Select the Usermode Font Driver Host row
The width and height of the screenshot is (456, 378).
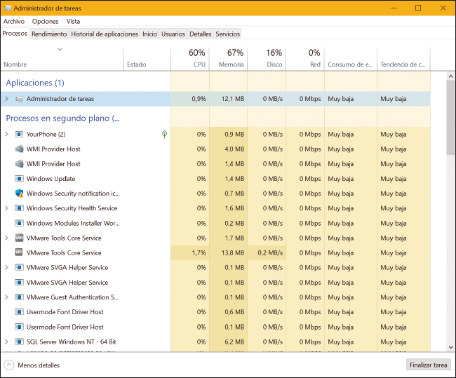[65, 312]
